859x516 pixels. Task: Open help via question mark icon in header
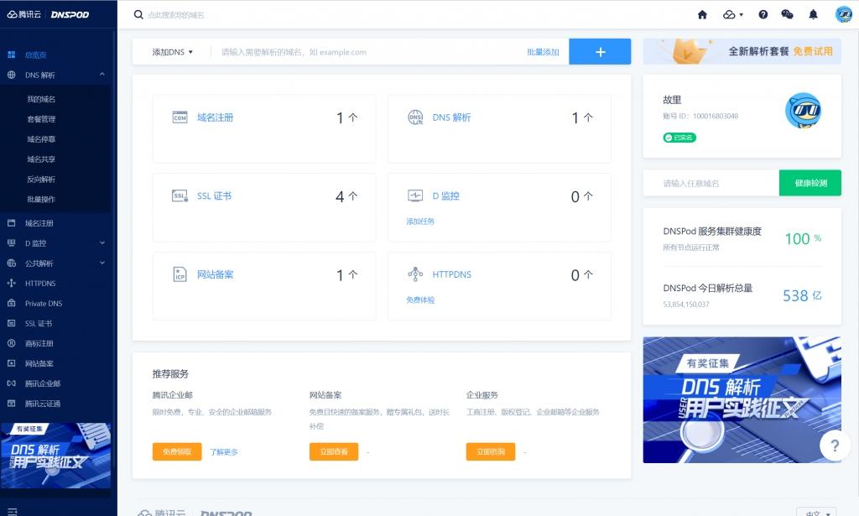coord(763,15)
